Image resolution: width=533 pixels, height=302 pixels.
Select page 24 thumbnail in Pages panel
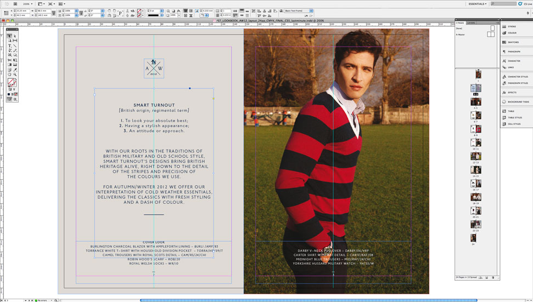473,237
